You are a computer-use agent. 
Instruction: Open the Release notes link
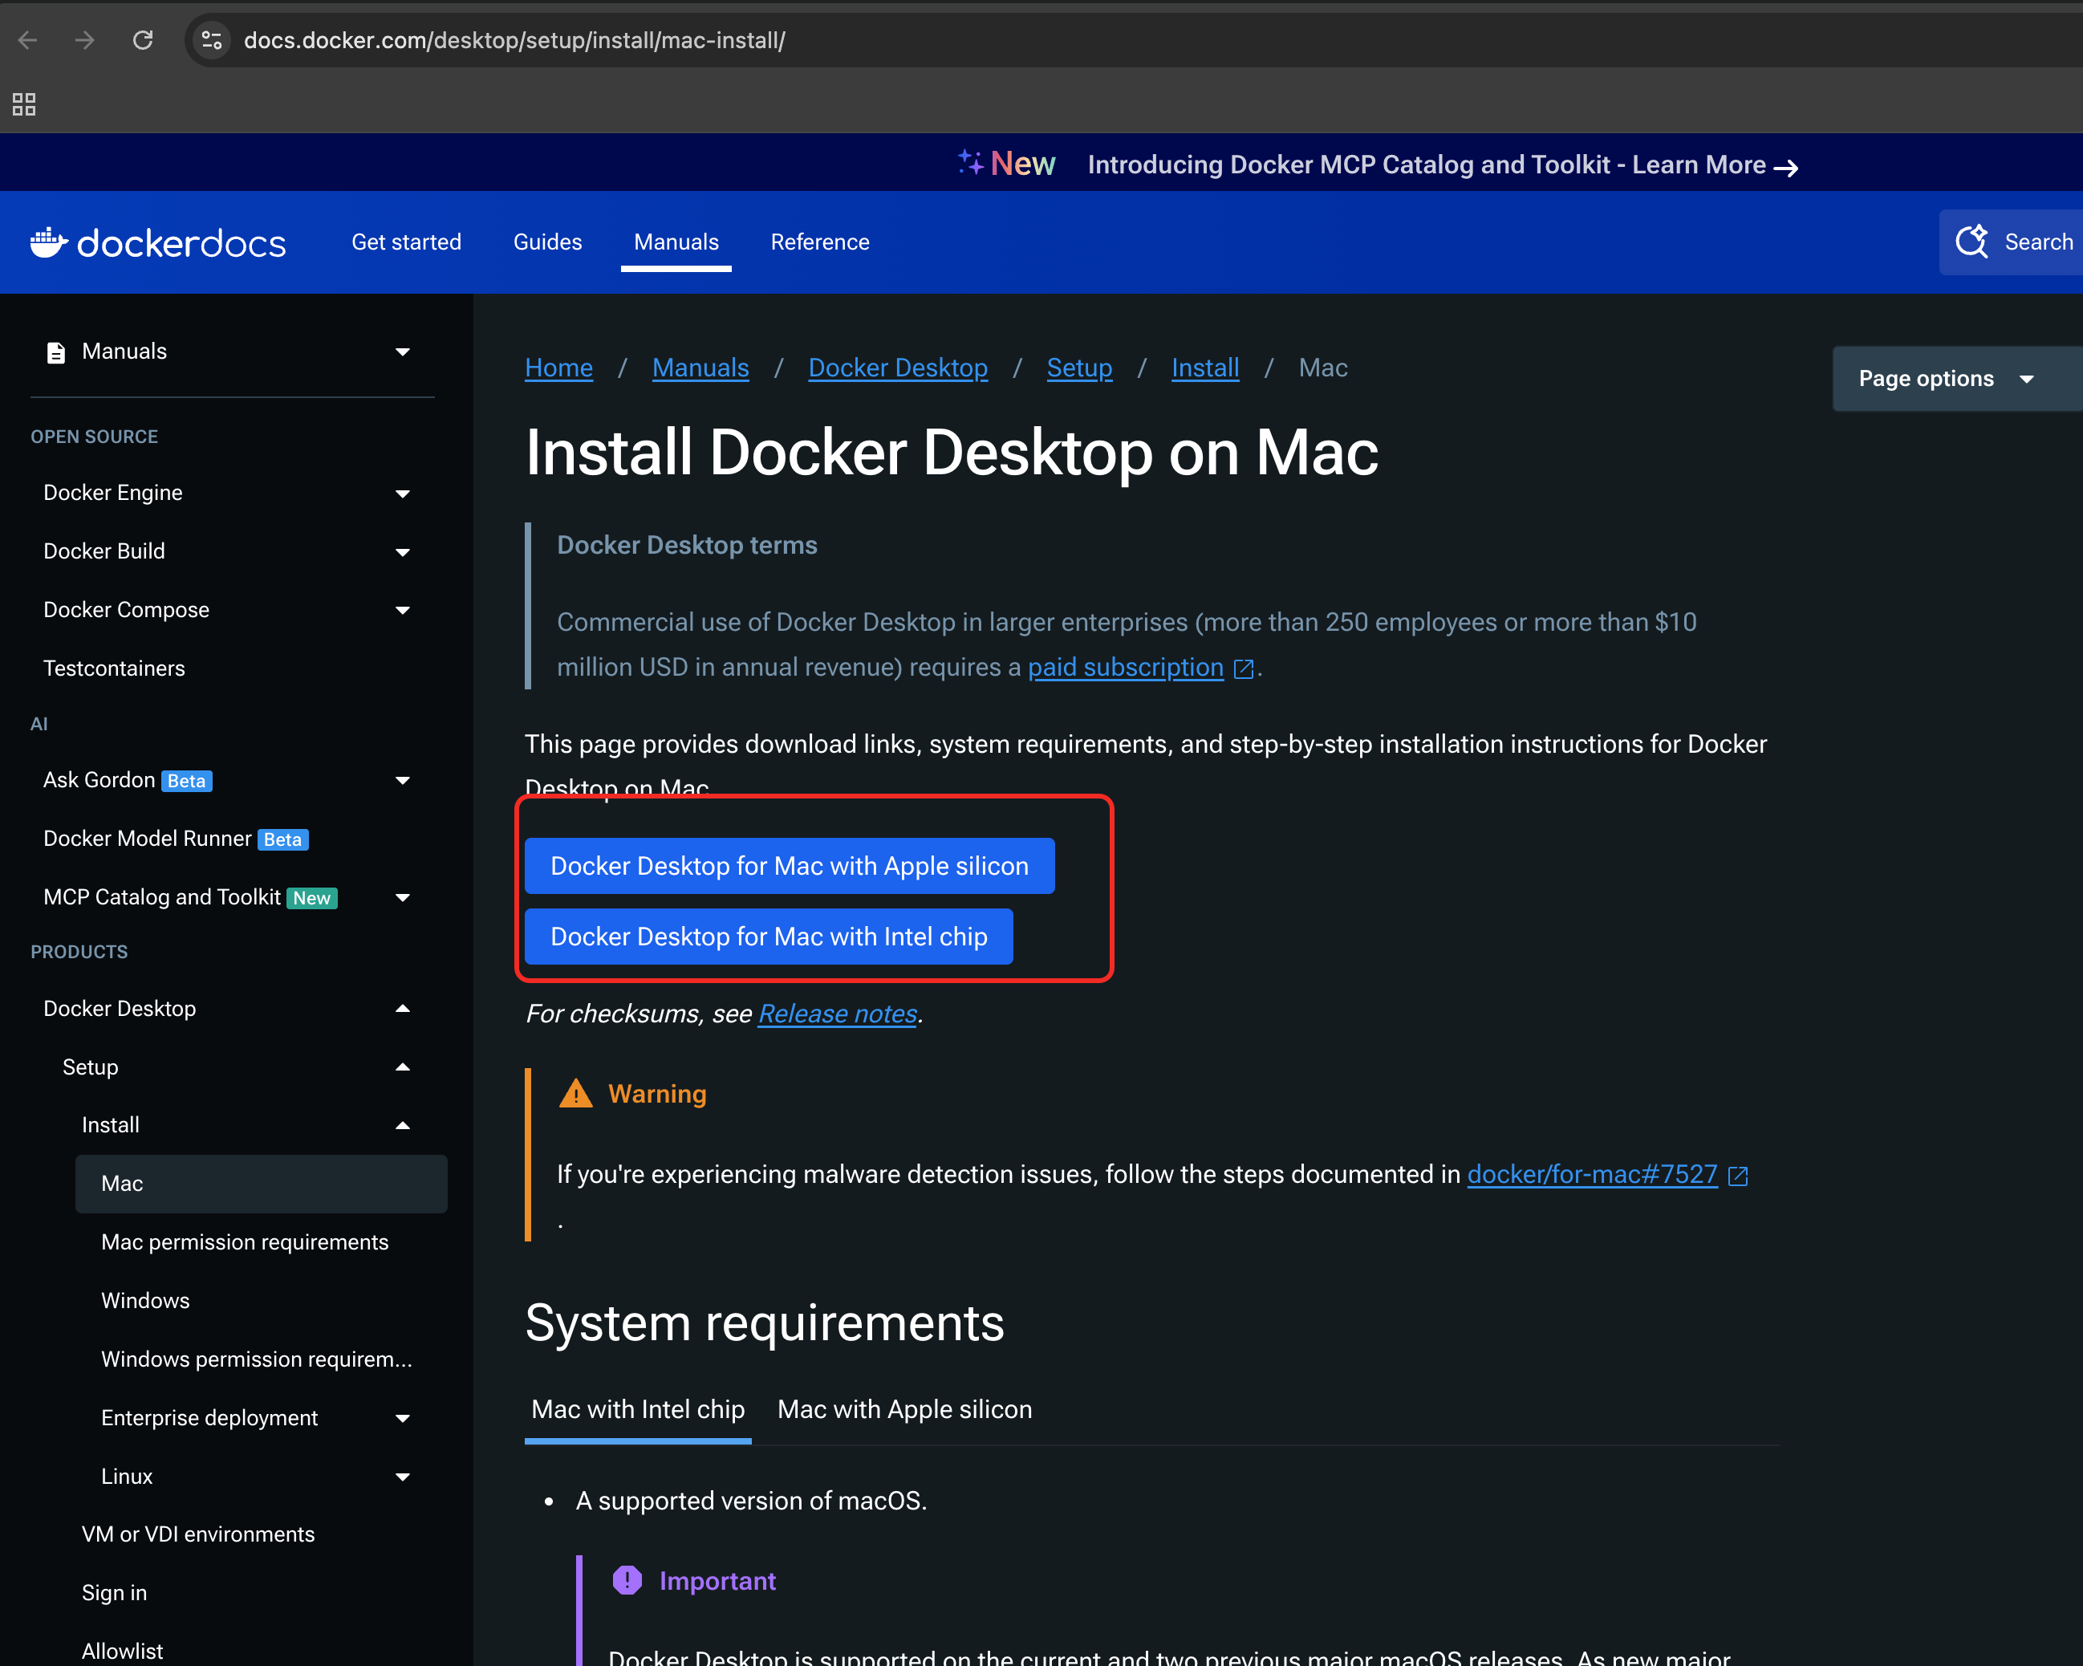point(837,1013)
